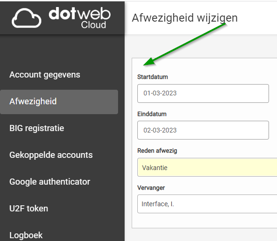
Task: Open the Vervanger selector with Interface, I.
Action: 207,204
